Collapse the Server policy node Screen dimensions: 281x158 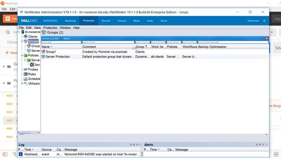(x=25, y=60)
